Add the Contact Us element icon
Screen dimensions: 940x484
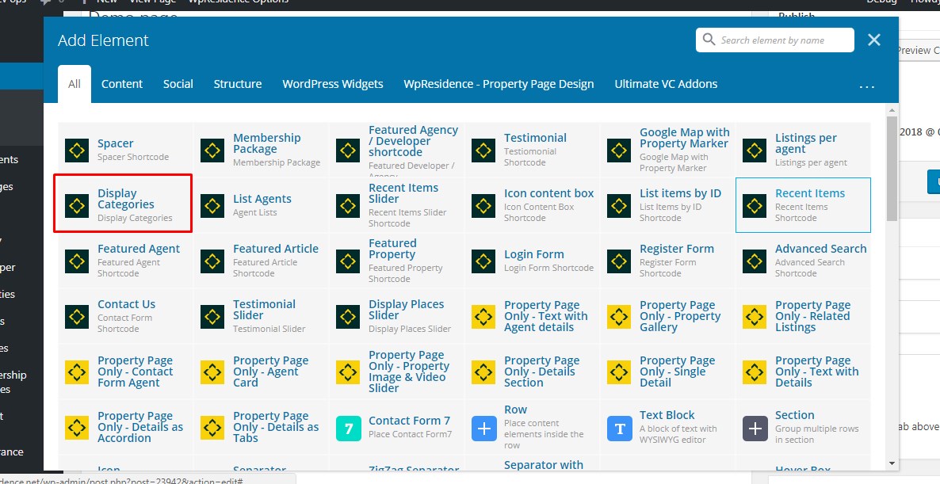[77, 317]
